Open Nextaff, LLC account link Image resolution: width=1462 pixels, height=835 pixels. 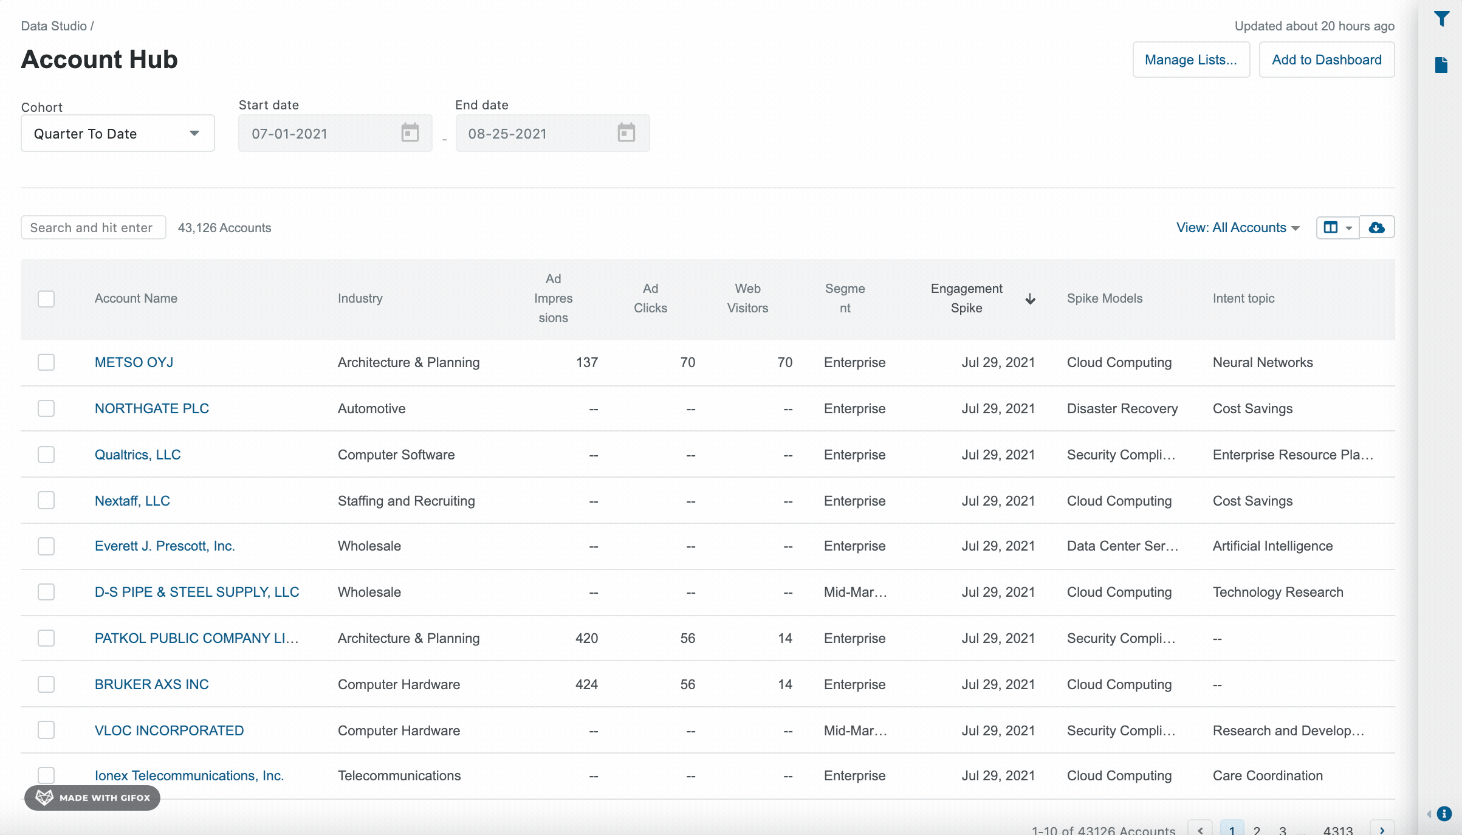tap(132, 501)
